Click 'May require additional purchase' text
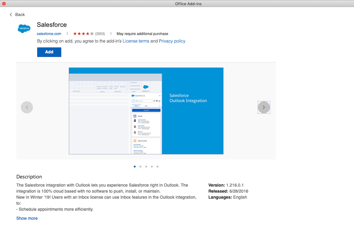This screenshot has width=354, height=228. point(142,34)
